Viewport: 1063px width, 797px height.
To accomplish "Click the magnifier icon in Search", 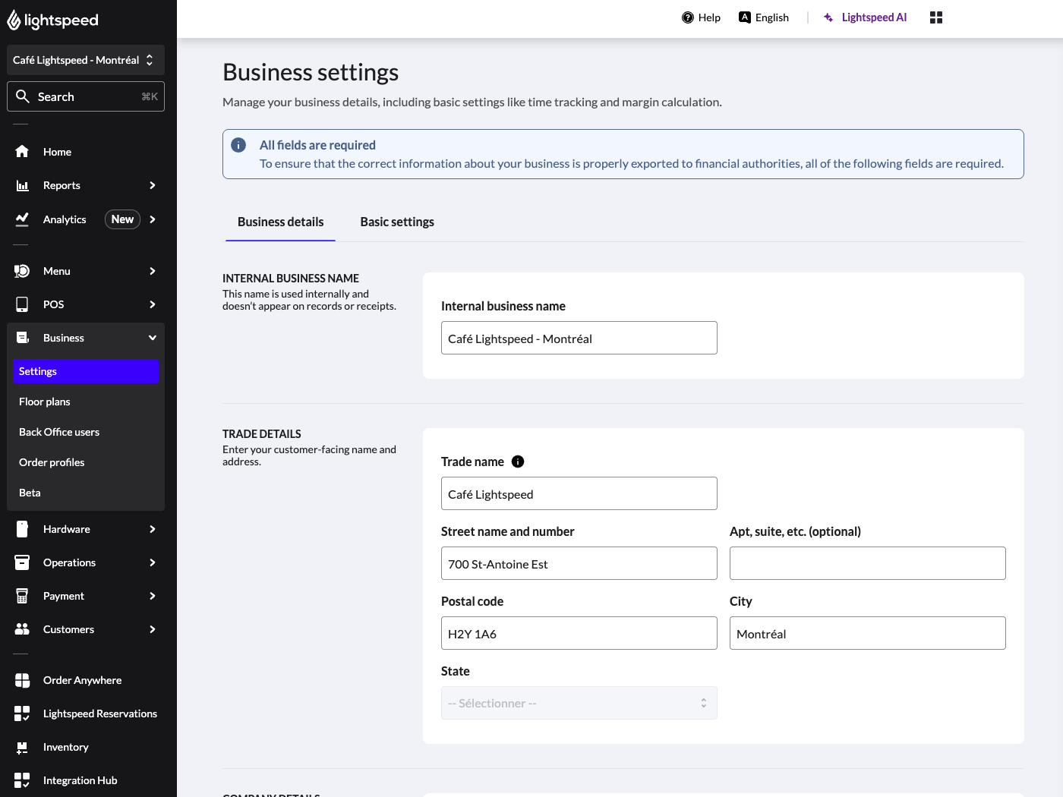I will coord(23,96).
